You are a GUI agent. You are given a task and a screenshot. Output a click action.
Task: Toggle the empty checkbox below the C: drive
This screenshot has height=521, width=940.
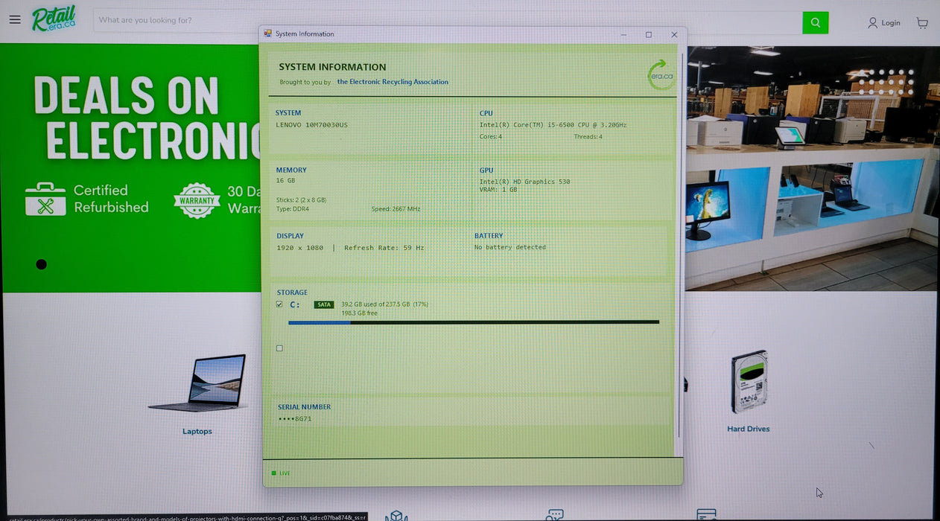pyautogui.click(x=279, y=348)
